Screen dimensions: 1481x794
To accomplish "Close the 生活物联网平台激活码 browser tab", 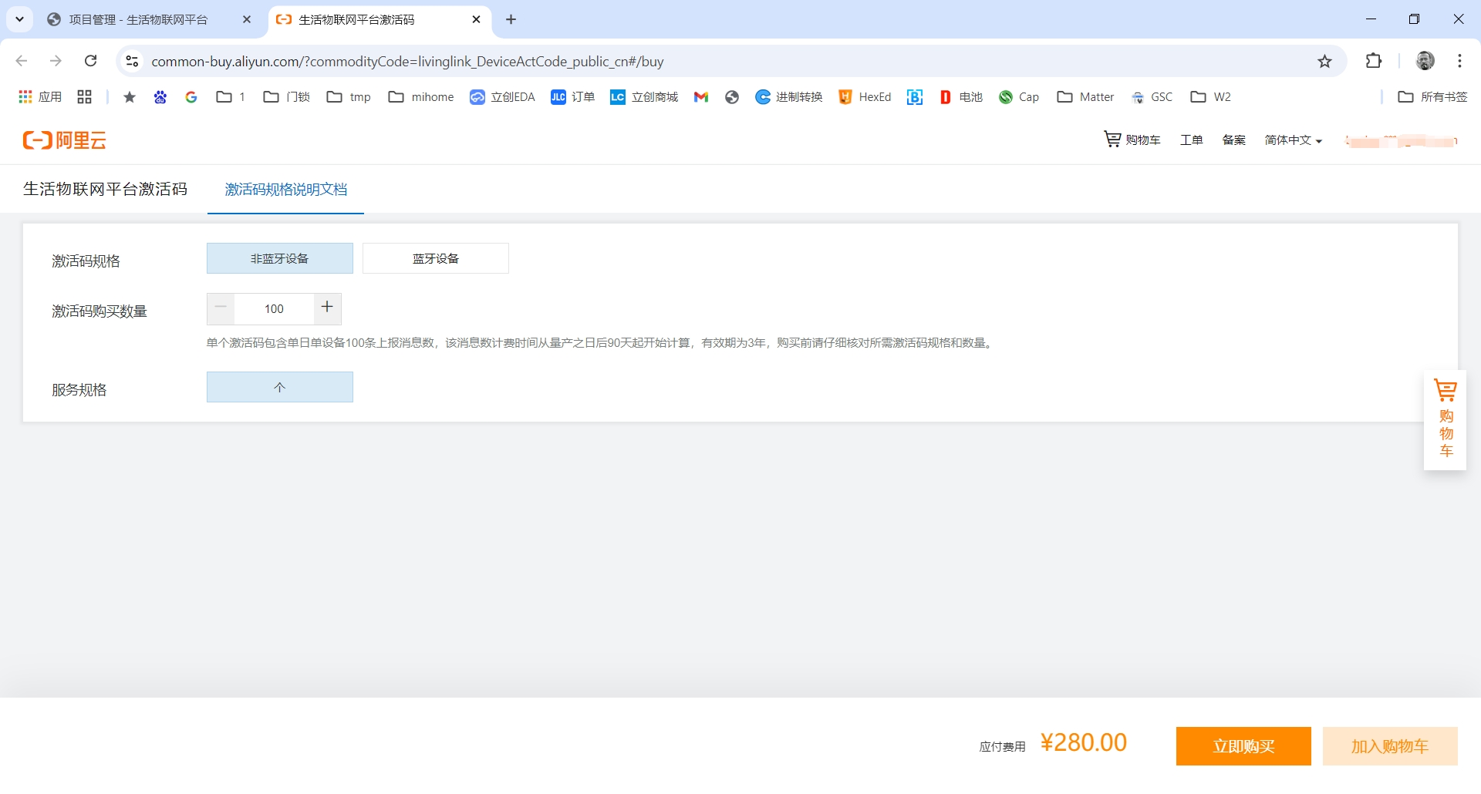I will (477, 19).
